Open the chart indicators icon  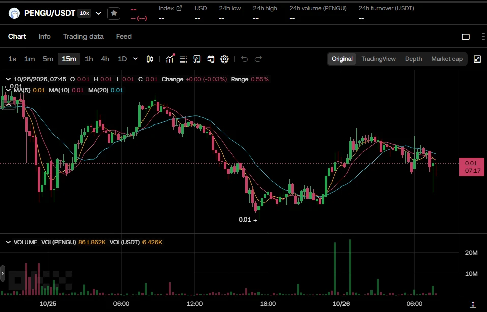coord(170,58)
